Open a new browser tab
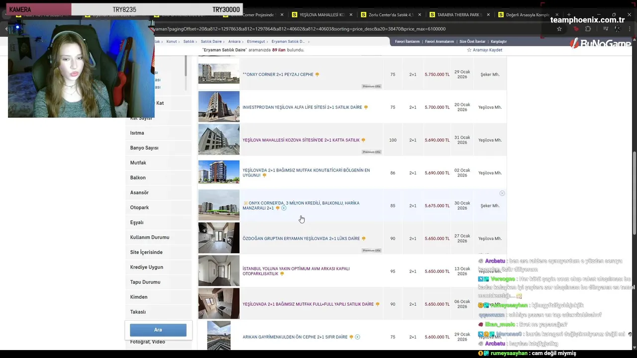 coord(569,15)
